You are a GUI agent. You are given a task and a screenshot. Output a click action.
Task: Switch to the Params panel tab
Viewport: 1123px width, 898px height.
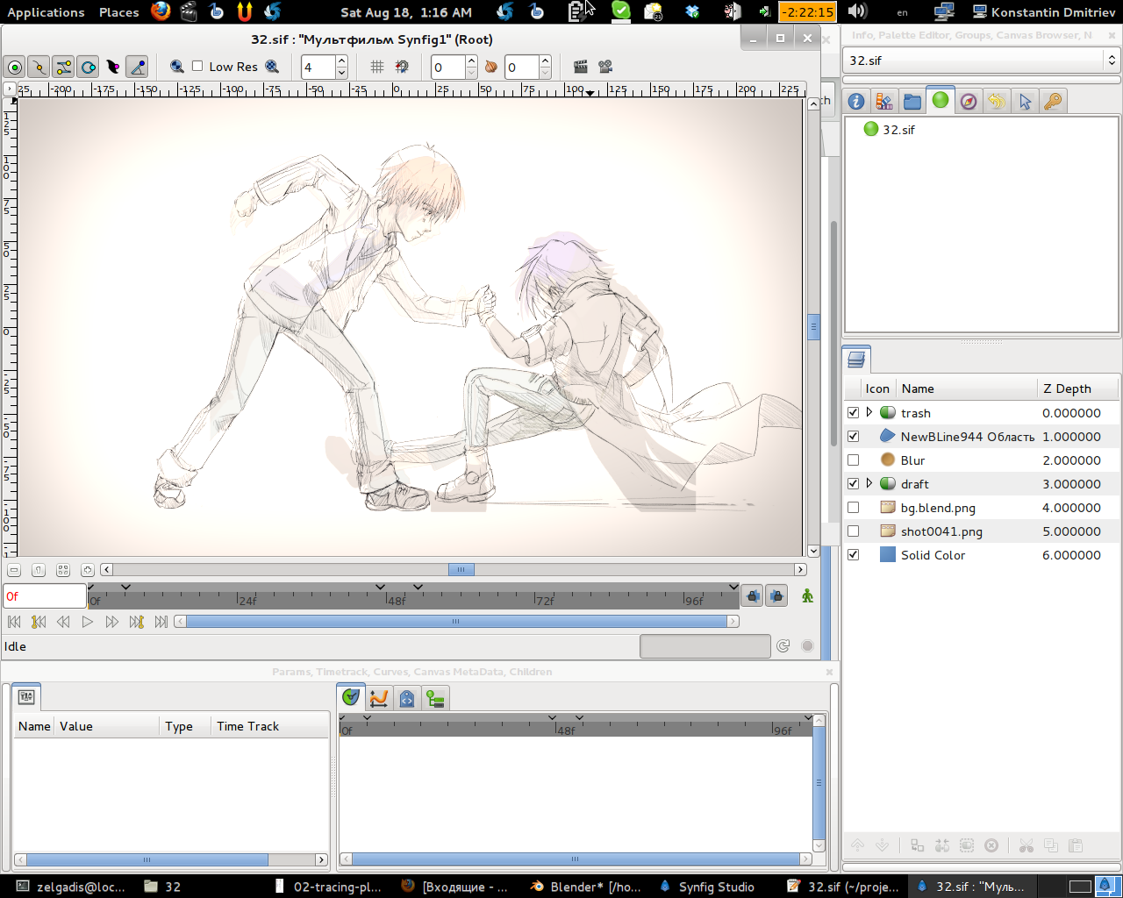click(26, 697)
